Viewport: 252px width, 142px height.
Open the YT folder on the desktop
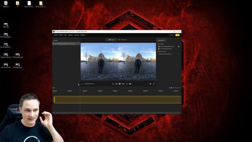click(17, 4)
